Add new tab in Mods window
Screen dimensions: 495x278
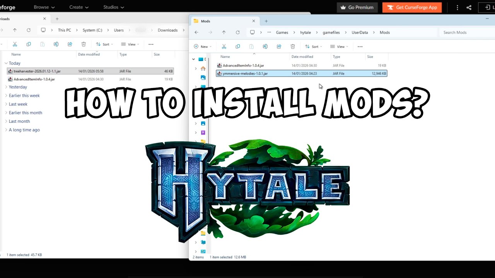coord(266,21)
